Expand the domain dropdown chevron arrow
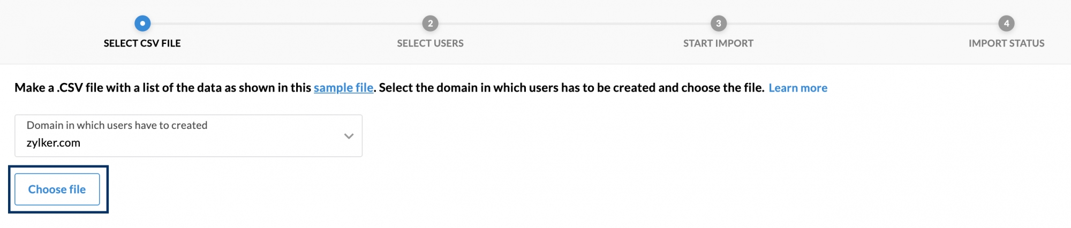This screenshot has width=1071, height=228. tap(349, 136)
